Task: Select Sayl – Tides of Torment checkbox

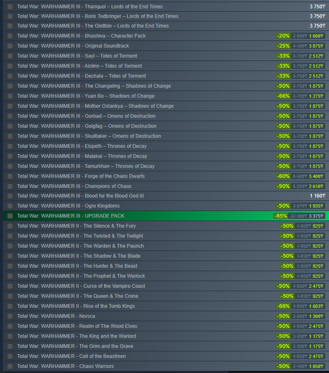Action: pos(10,56)
